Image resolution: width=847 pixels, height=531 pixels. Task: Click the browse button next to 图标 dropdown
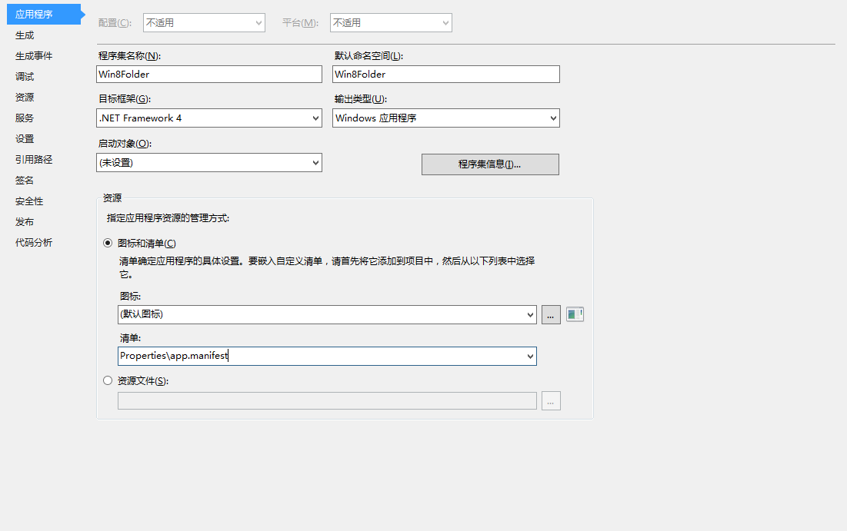tap(551, 315)
